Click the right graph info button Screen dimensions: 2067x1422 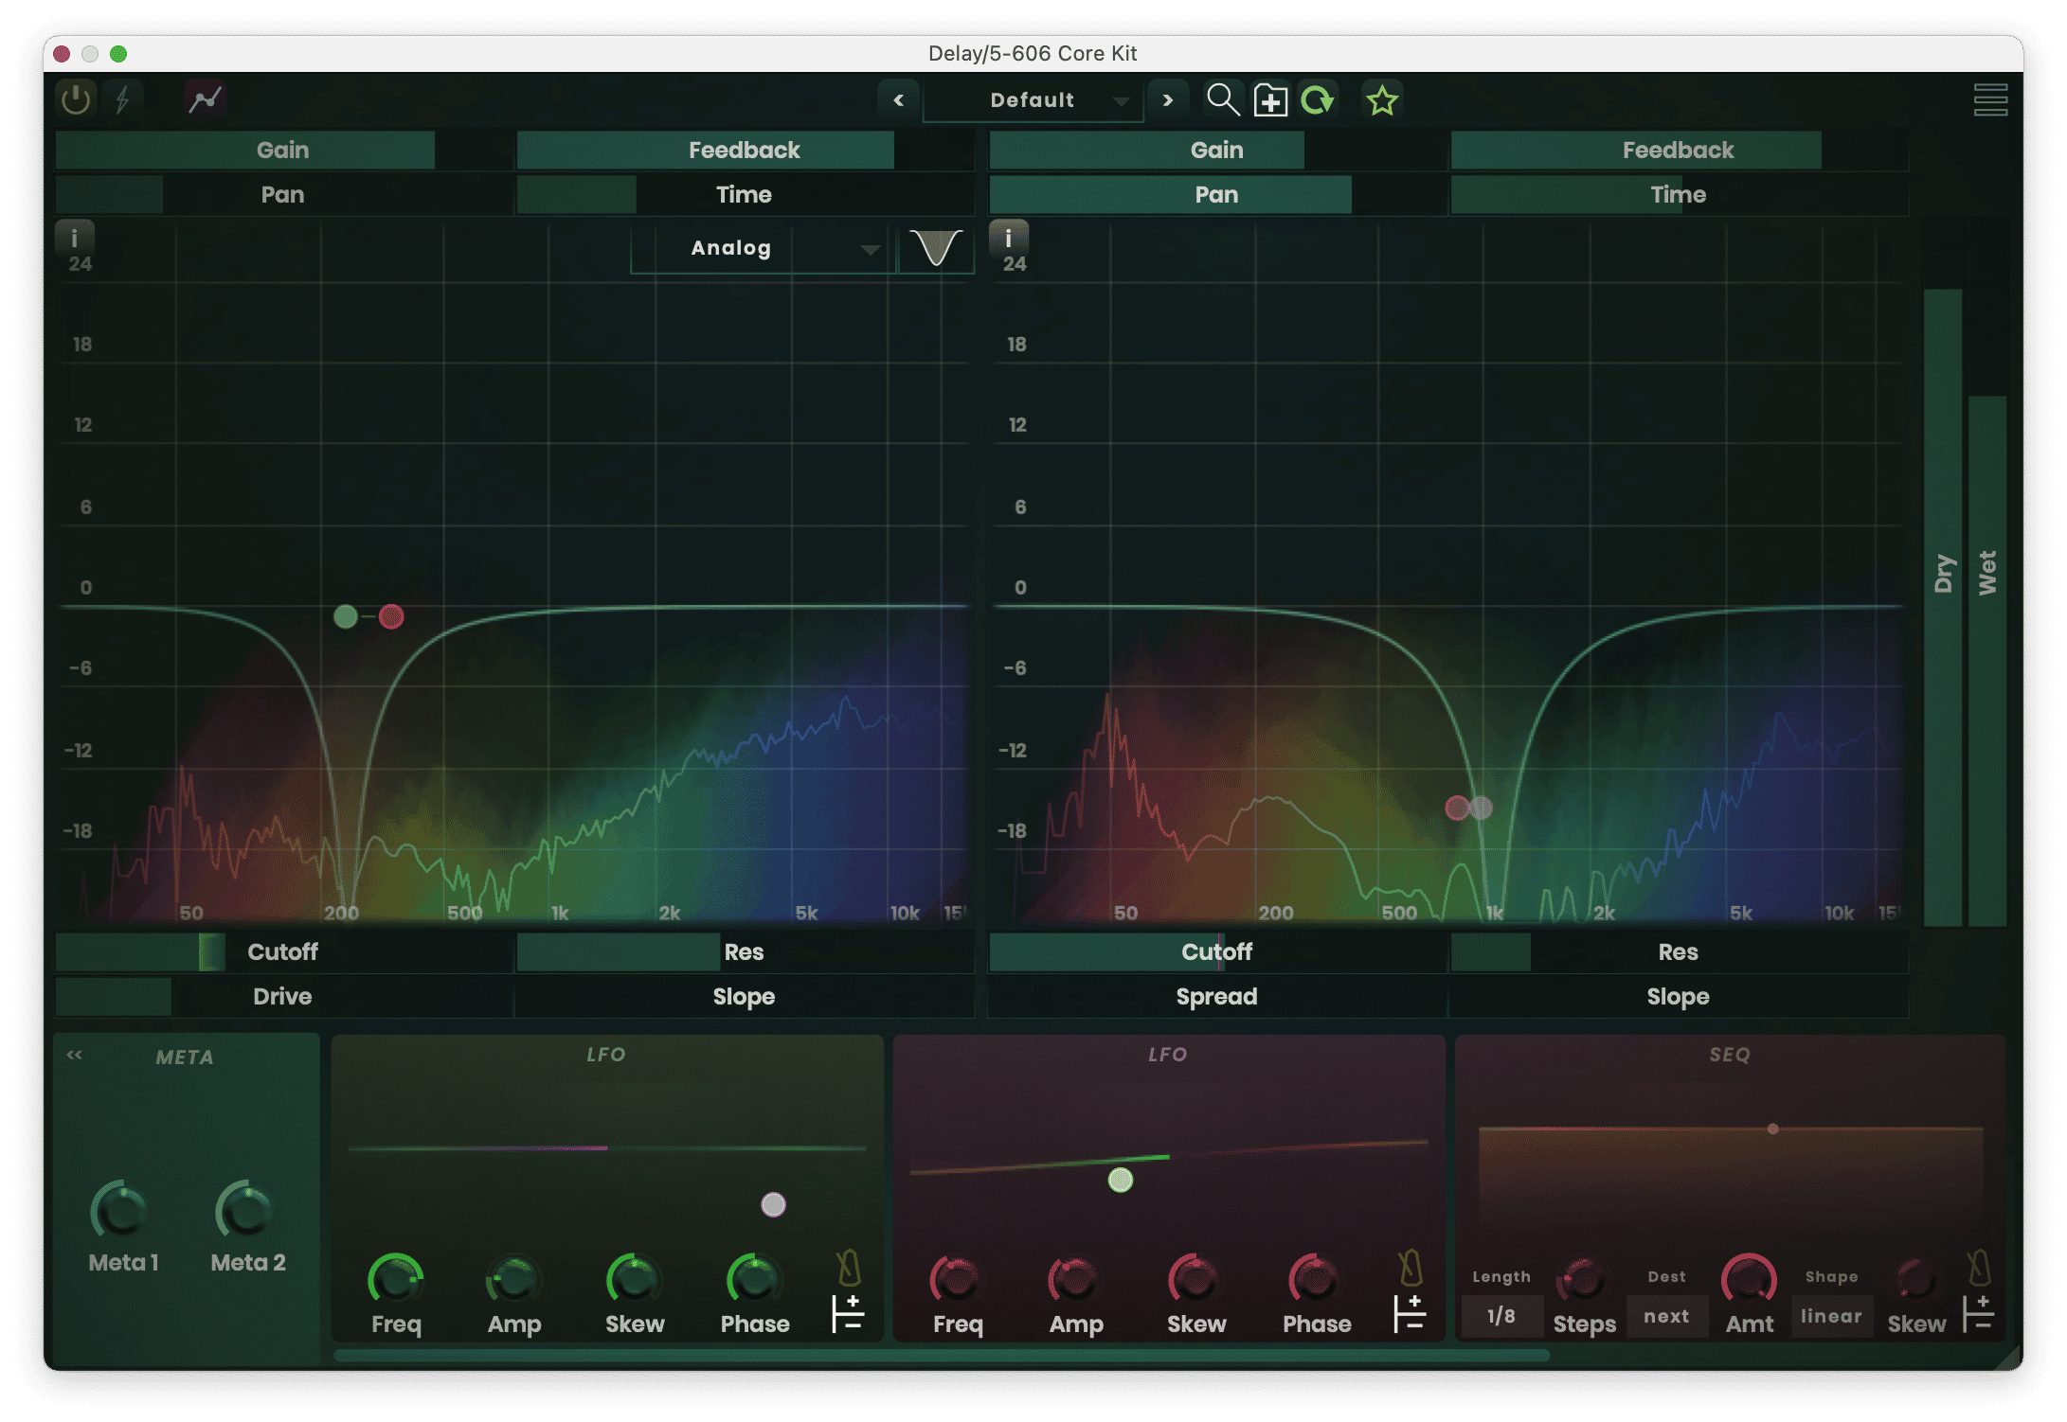click(x=1009, y=237)
